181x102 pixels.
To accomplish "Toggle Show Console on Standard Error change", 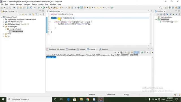I will [138, 52].
